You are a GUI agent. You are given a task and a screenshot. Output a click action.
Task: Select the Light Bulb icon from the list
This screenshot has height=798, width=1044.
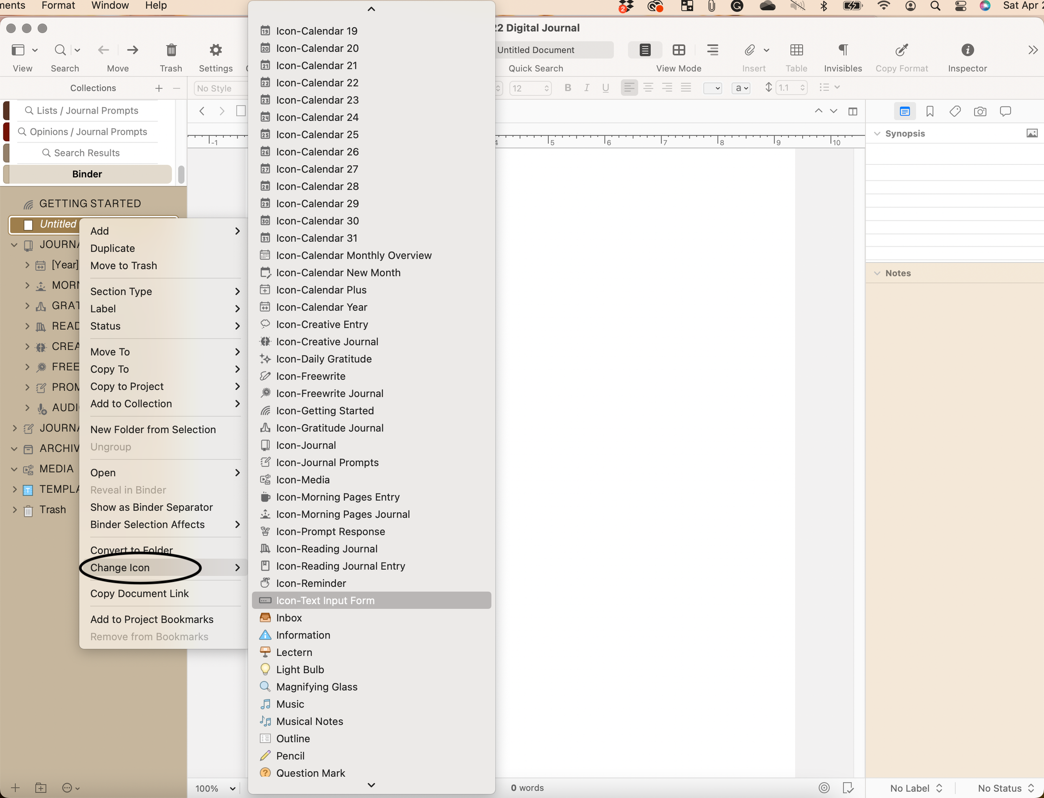click(x=299, y=669)
